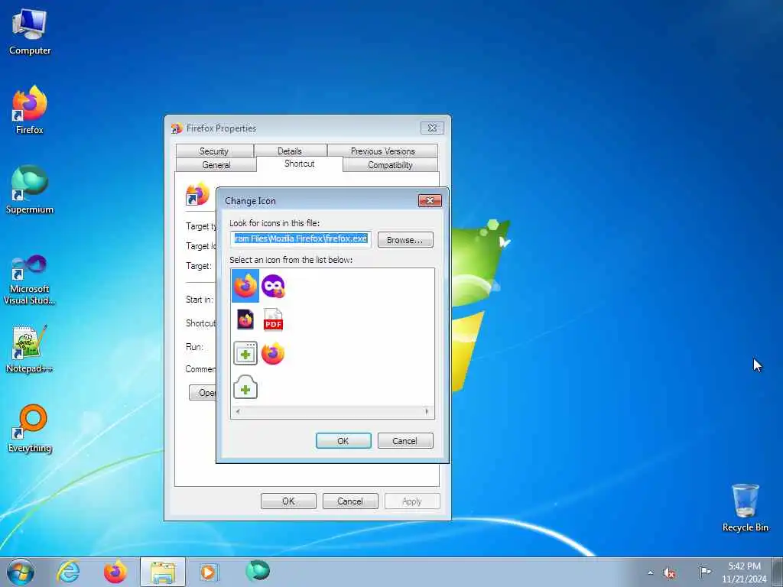
Task: Click the icon file path input field
Action: [301, 239]
